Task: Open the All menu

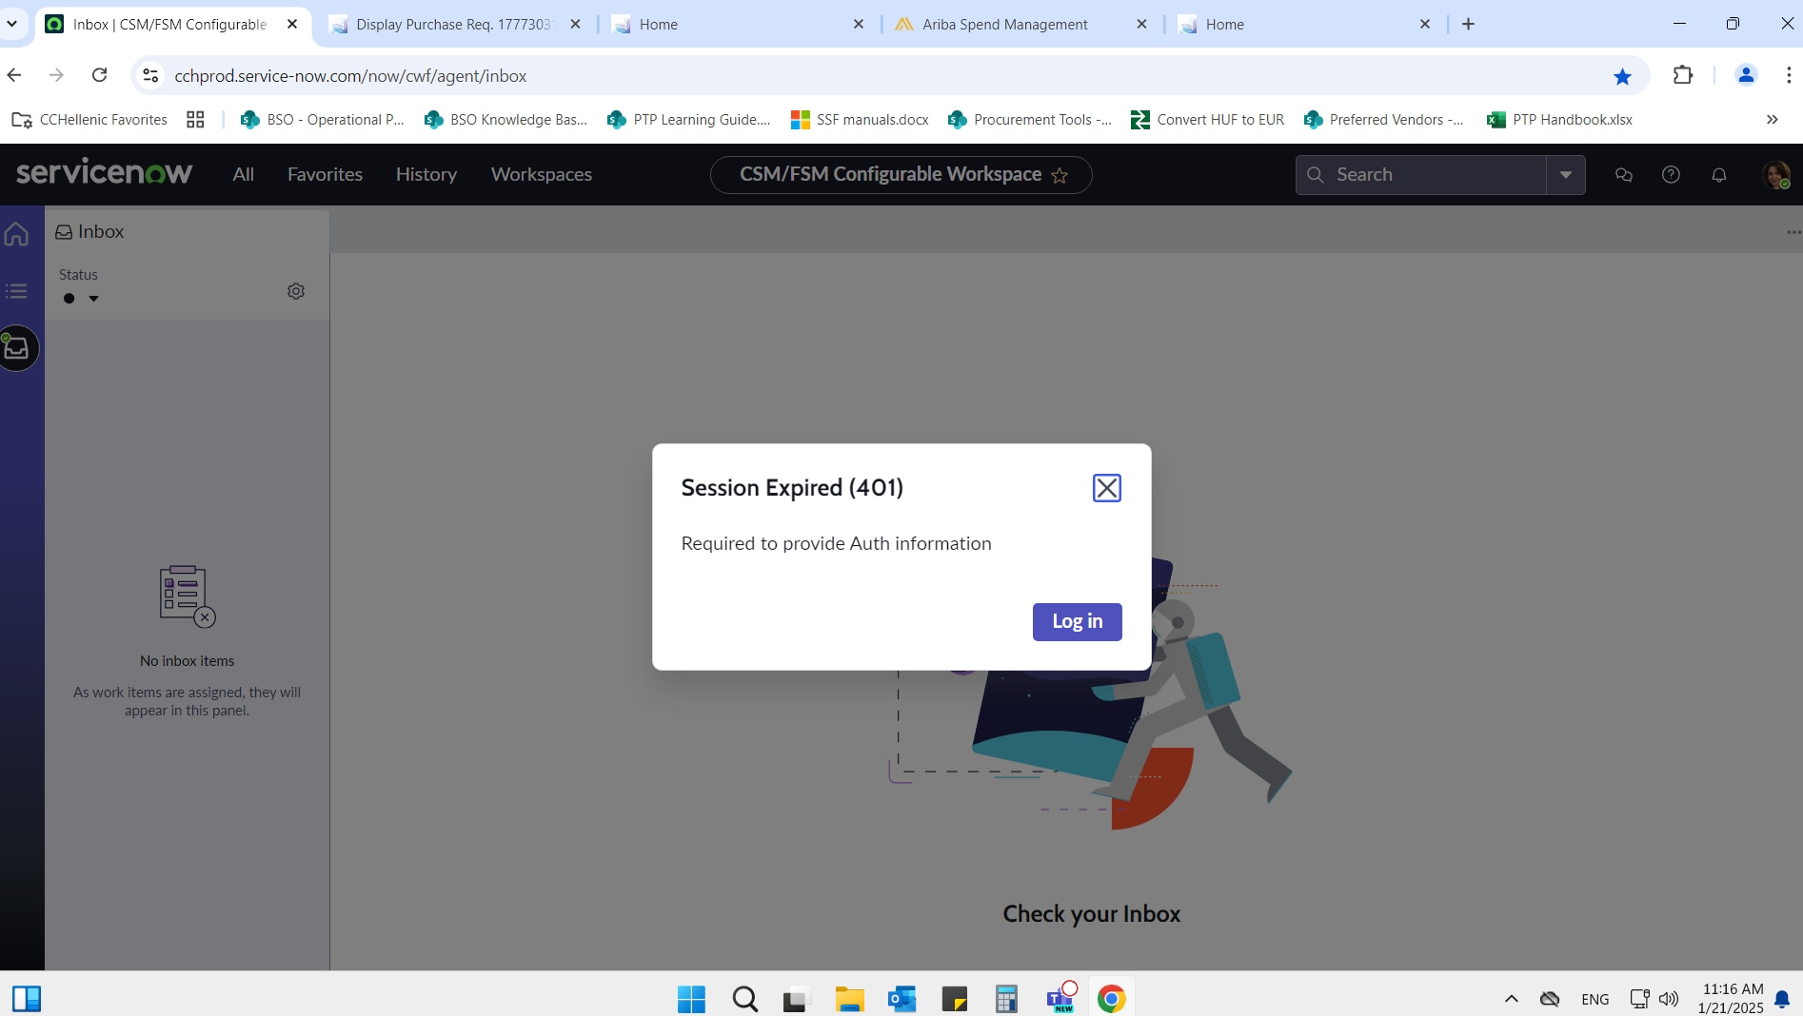Action: [243, 175]
